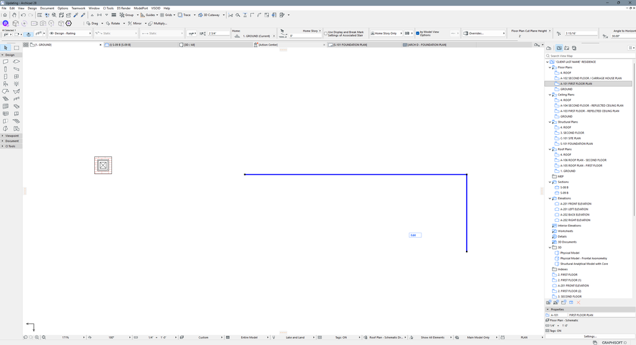Image resolution: width=636 pixels, height=345 pixels.
Task: Toggle the 3D Cutaway button
Action: pyautogui.click(x=209, y=15)
